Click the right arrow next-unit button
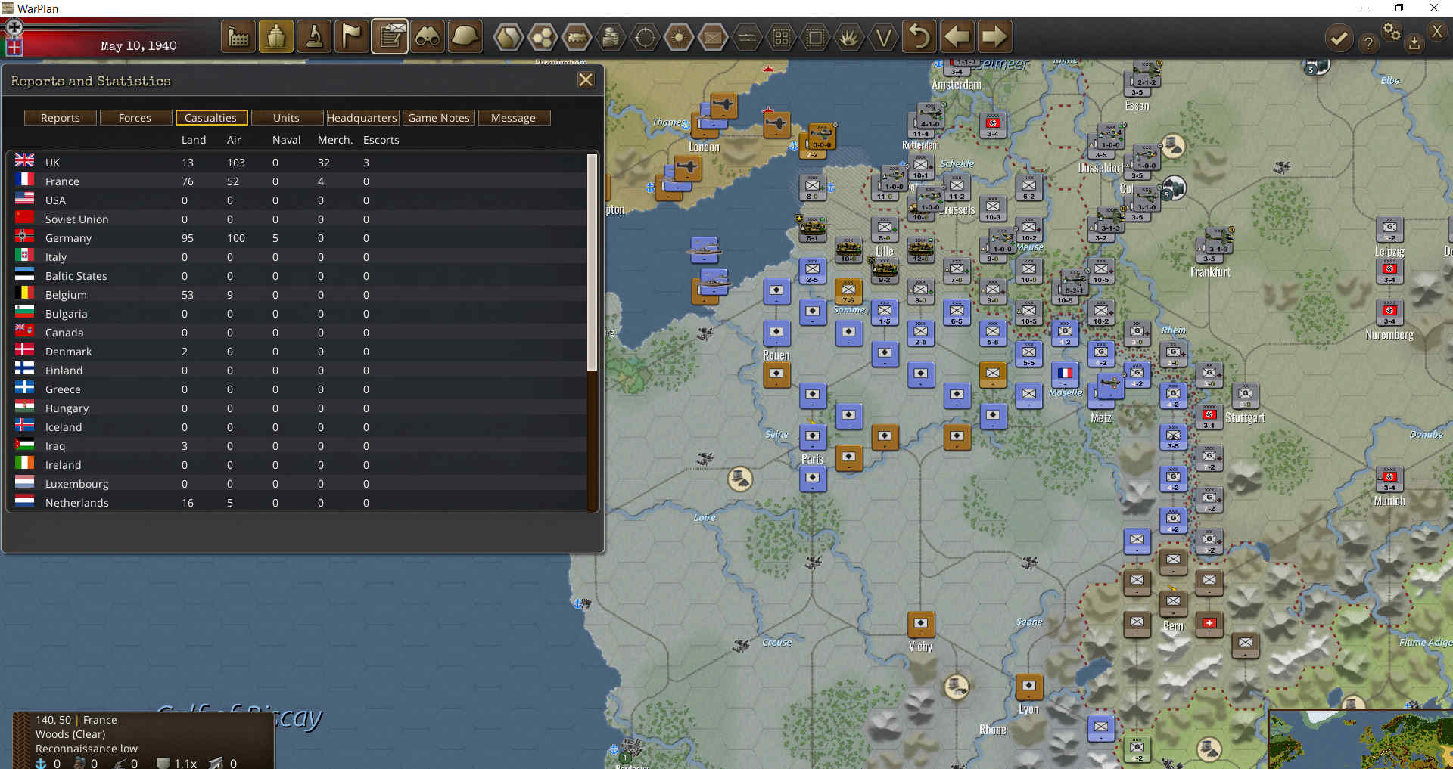Screen dimensions: 1453x769 pyautogui.click(x=994, y=36)
